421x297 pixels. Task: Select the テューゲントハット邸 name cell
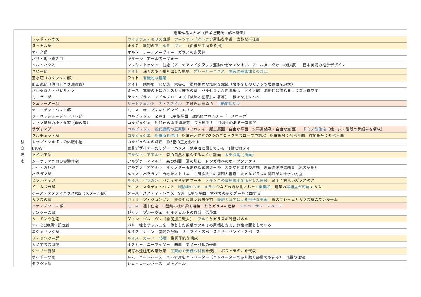click(79, 110)
